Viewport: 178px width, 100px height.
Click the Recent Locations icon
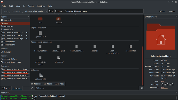[x=2, y=62]
